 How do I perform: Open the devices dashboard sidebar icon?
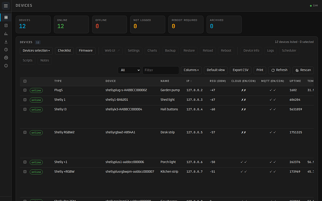(6, 17)
